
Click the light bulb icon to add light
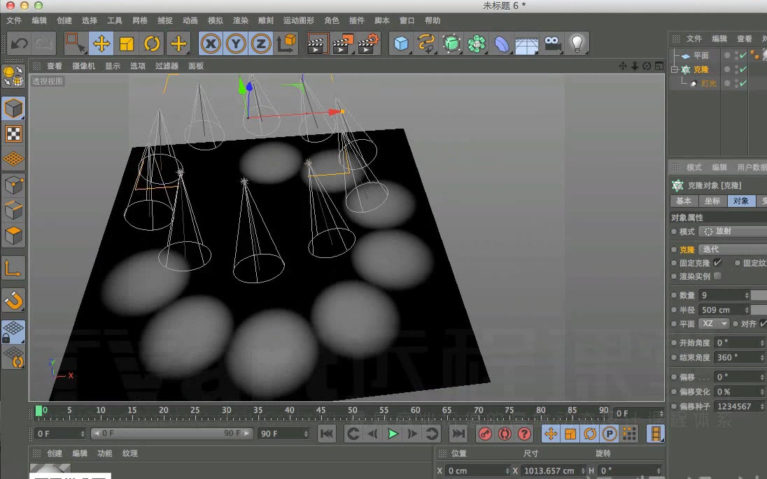point(576,44)
